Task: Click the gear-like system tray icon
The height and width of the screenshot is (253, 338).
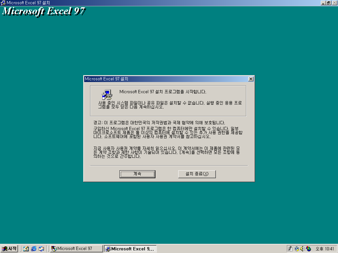Action: tap(297, 249)
